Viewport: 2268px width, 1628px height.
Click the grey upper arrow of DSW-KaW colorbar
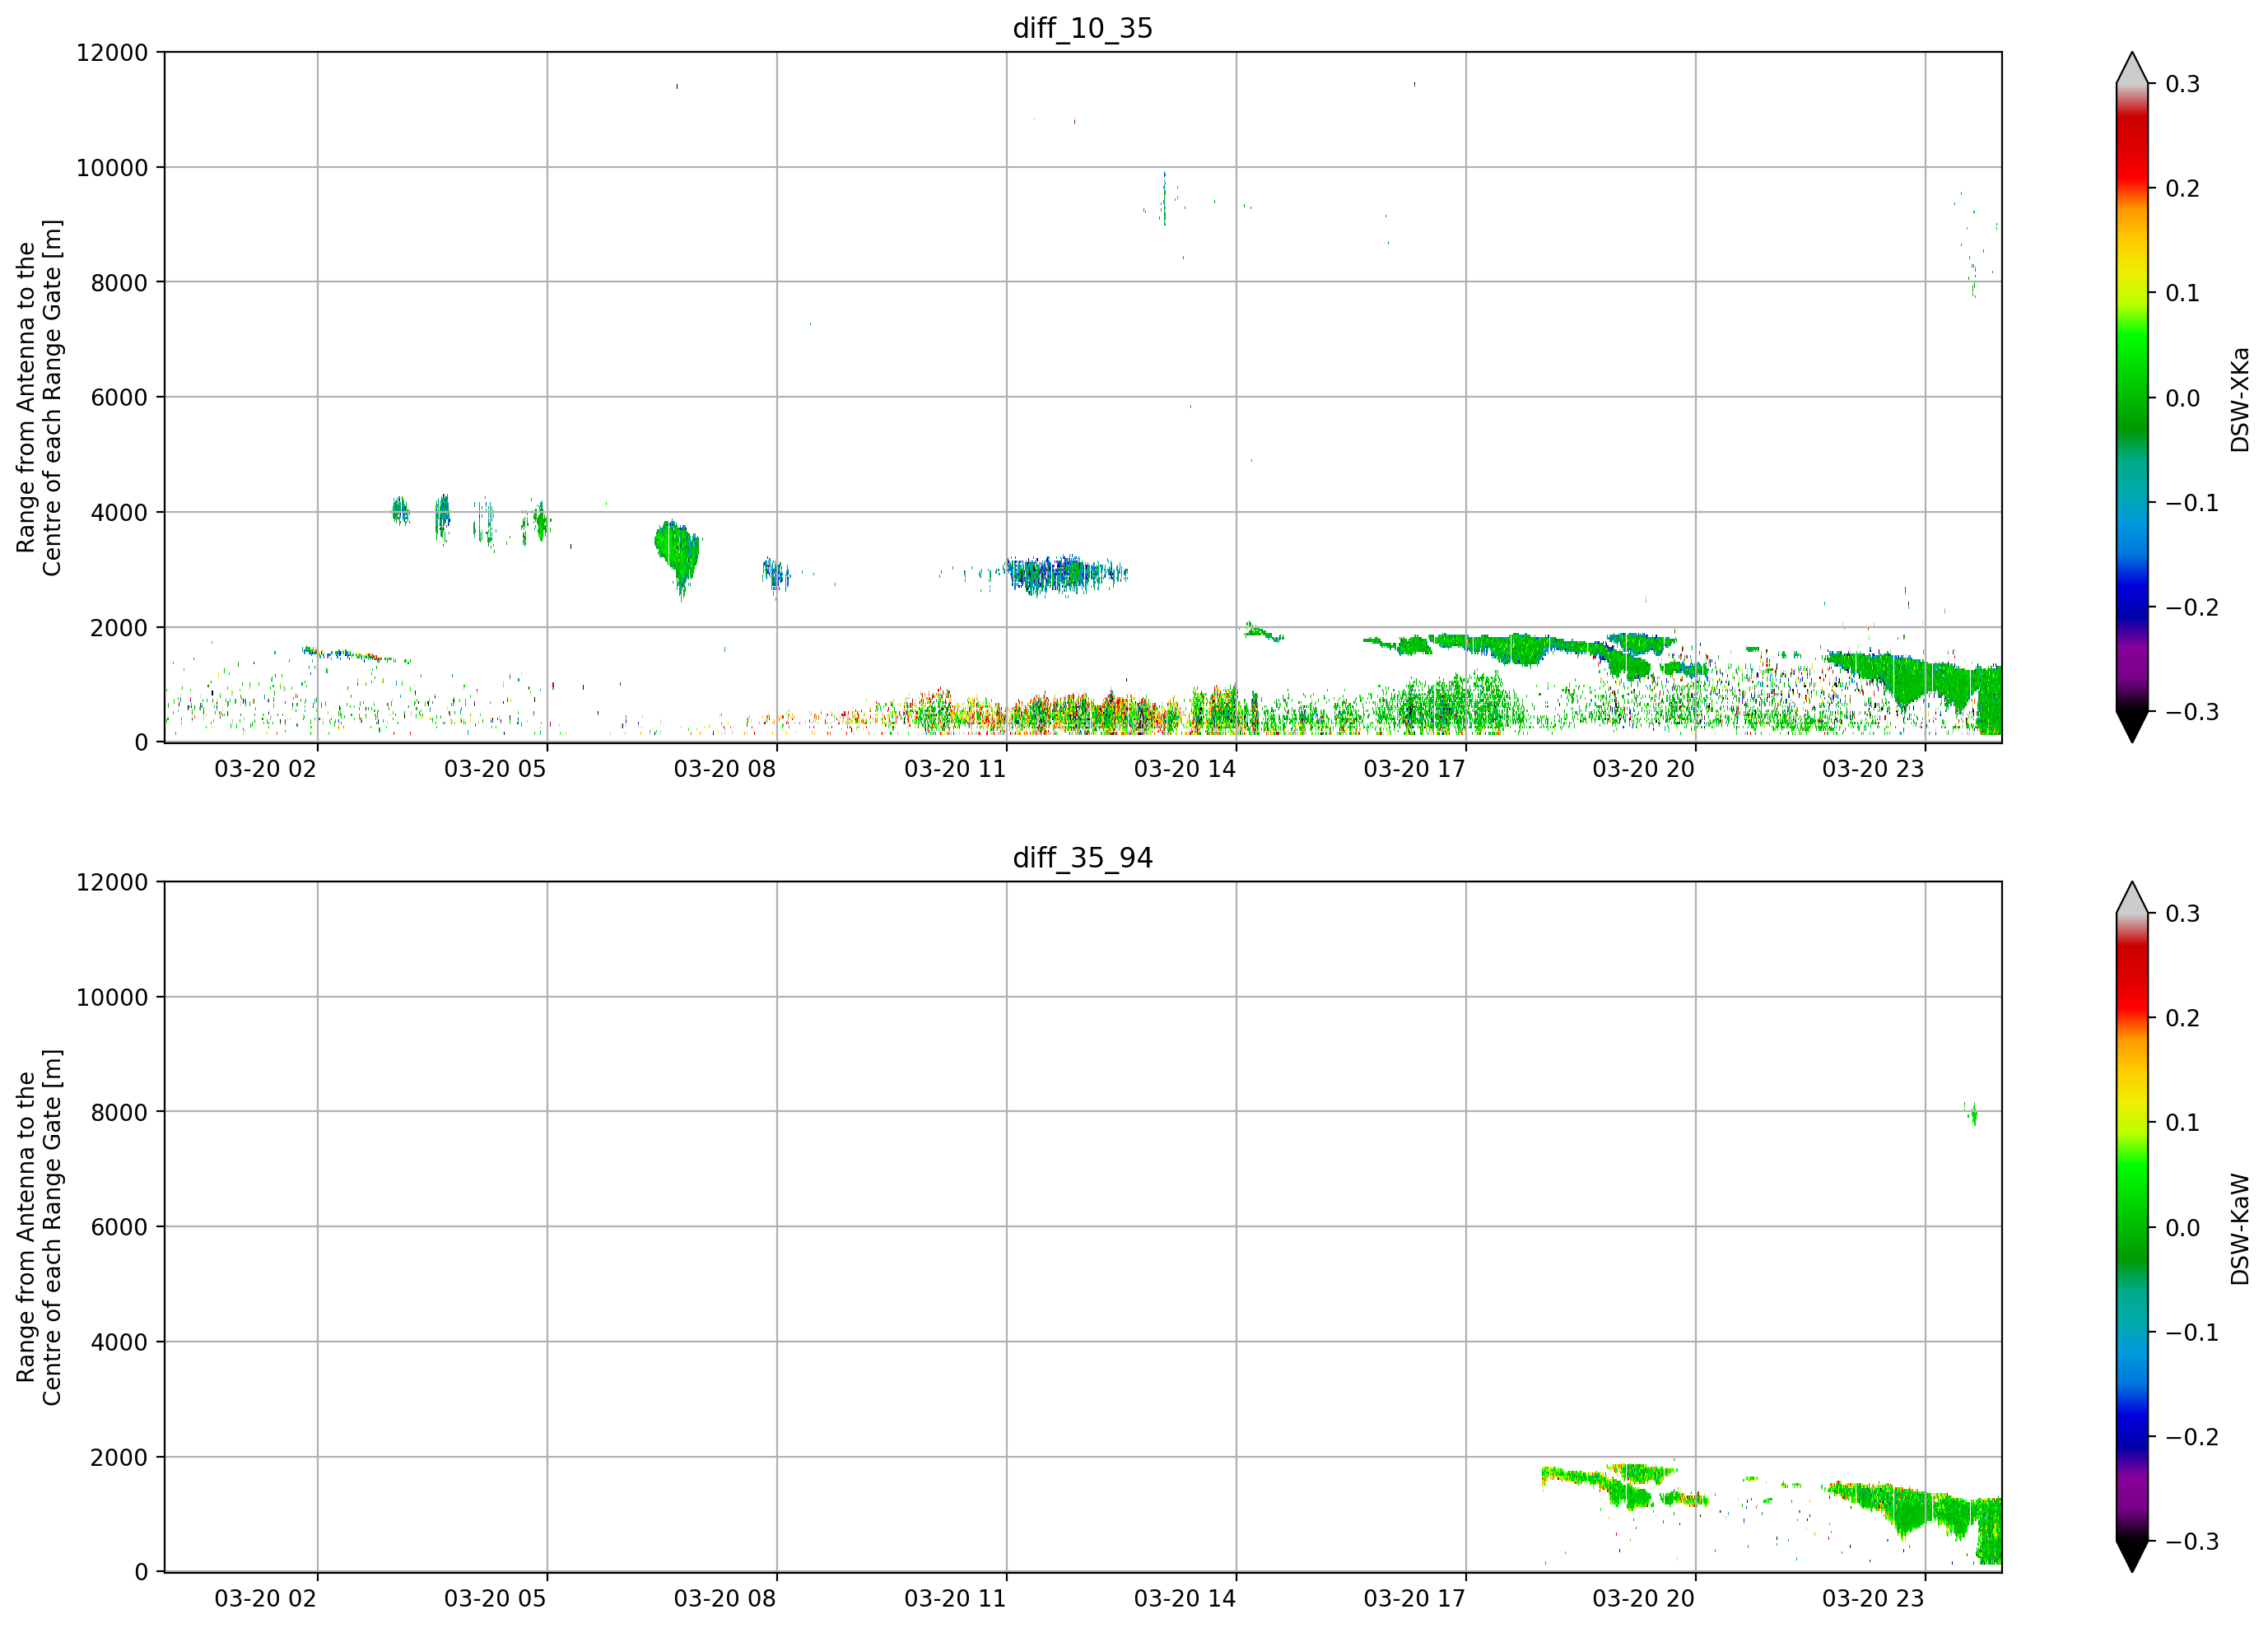click(2132, 900)
